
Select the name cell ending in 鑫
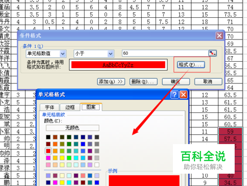(5, 175)
